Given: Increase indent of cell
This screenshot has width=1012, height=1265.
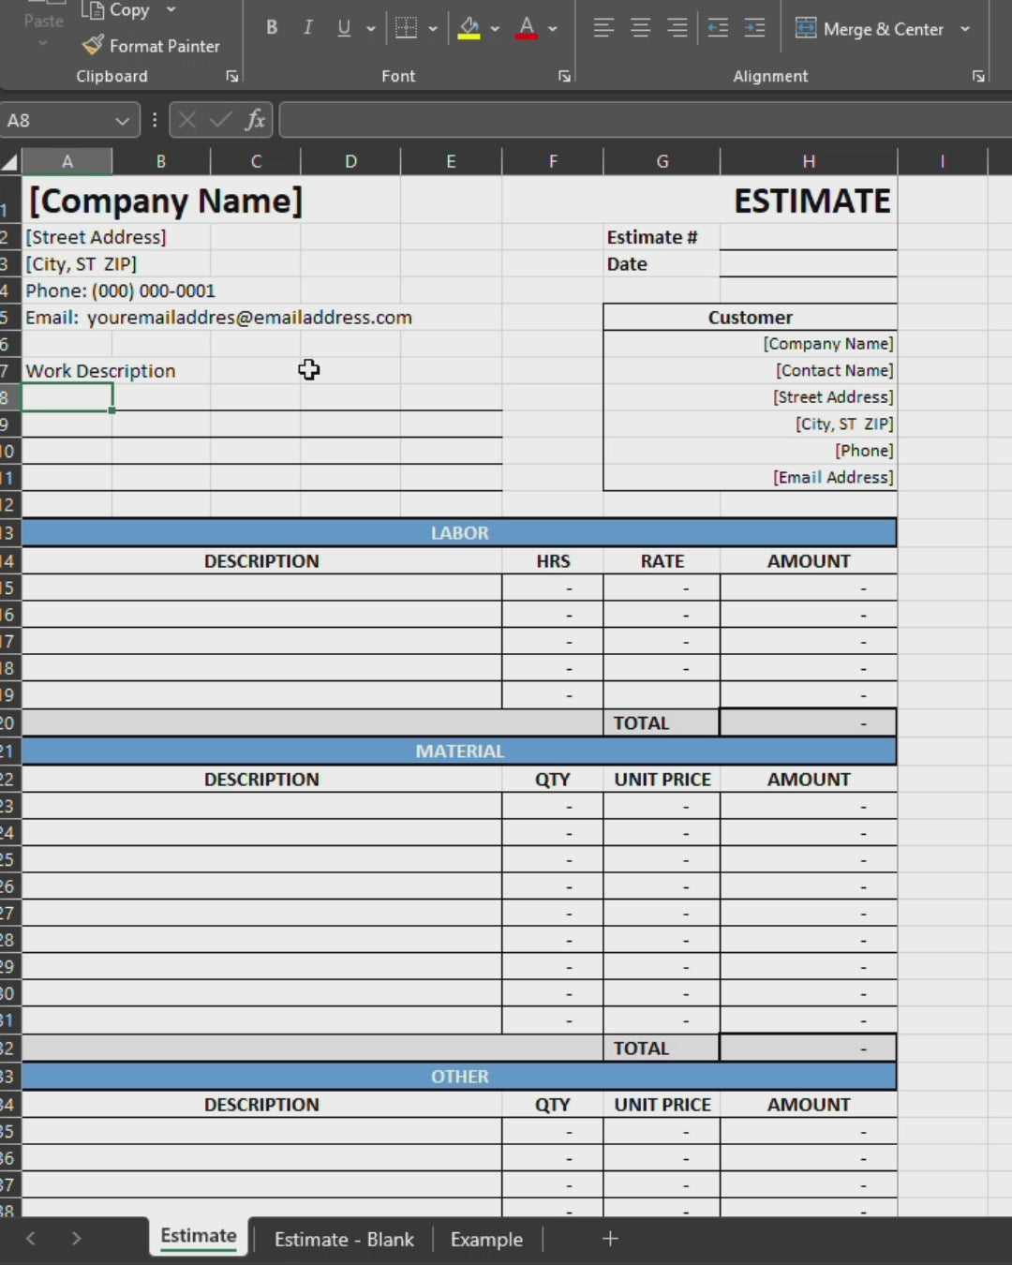Looking at the screenshot, I should (x=754, y=28).
